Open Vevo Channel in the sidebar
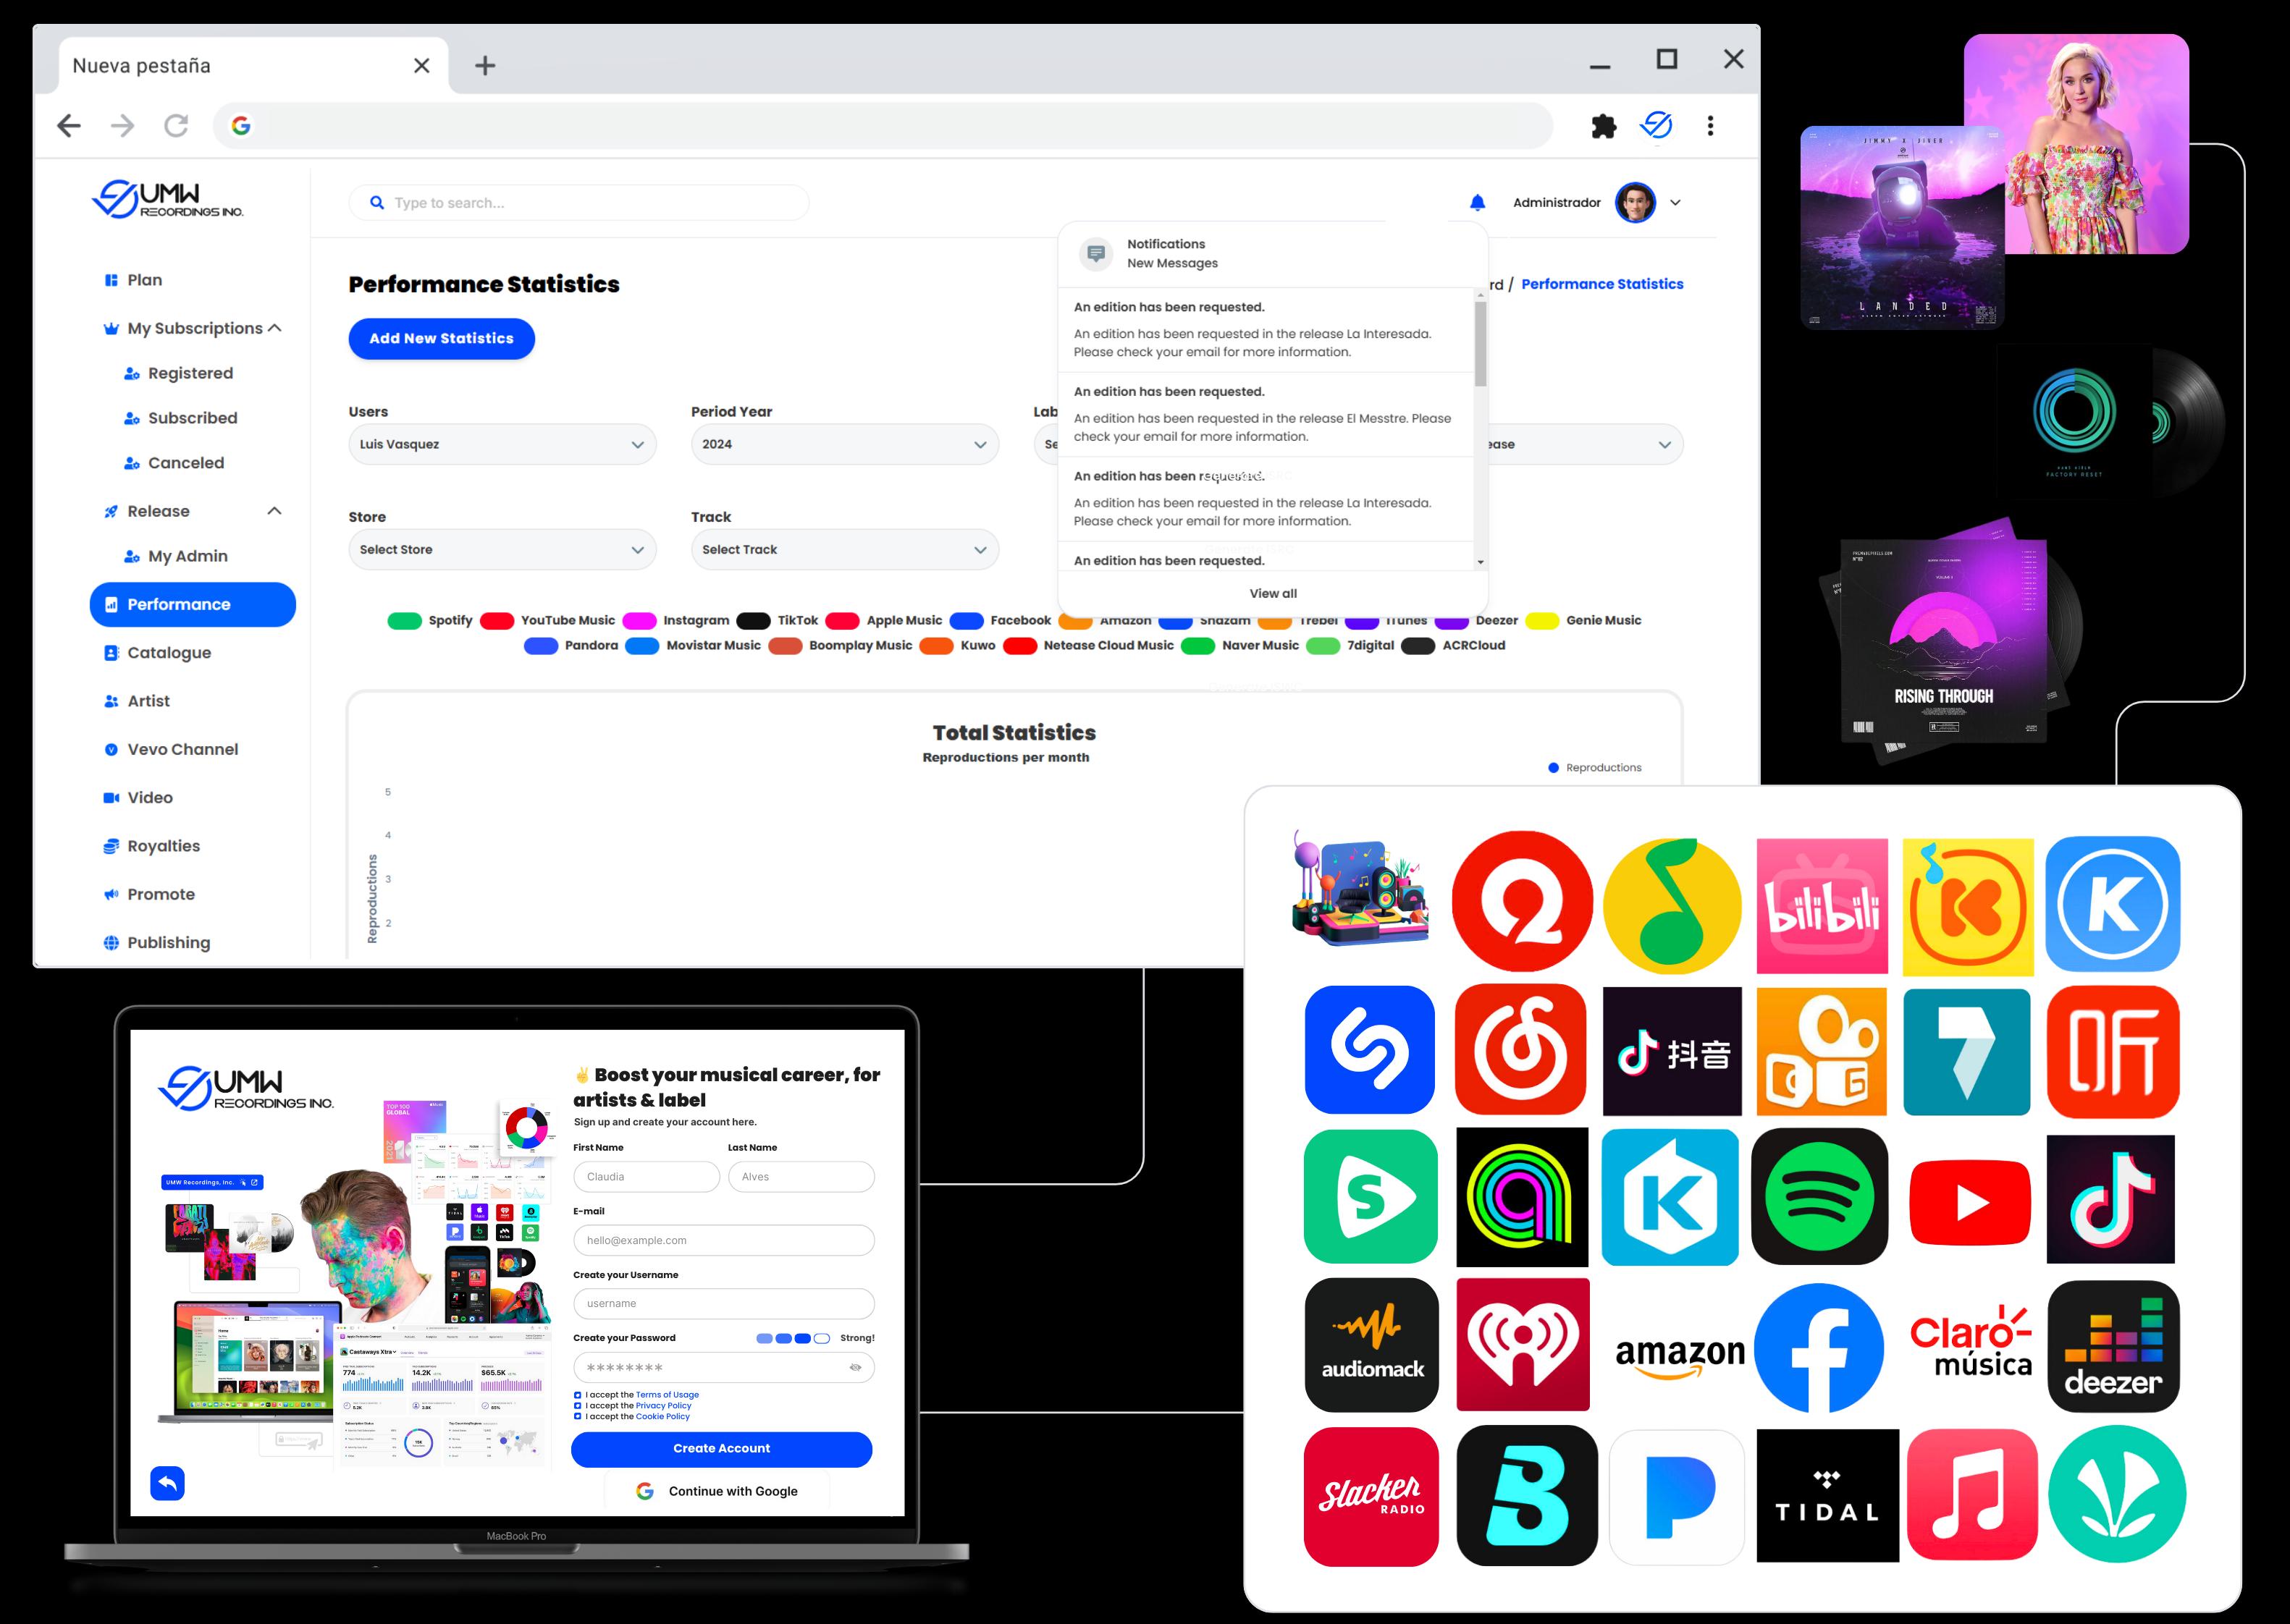 (171, 749)
